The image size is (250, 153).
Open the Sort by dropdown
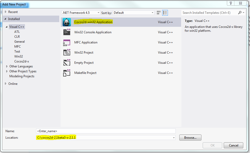(x=153, y=13)
